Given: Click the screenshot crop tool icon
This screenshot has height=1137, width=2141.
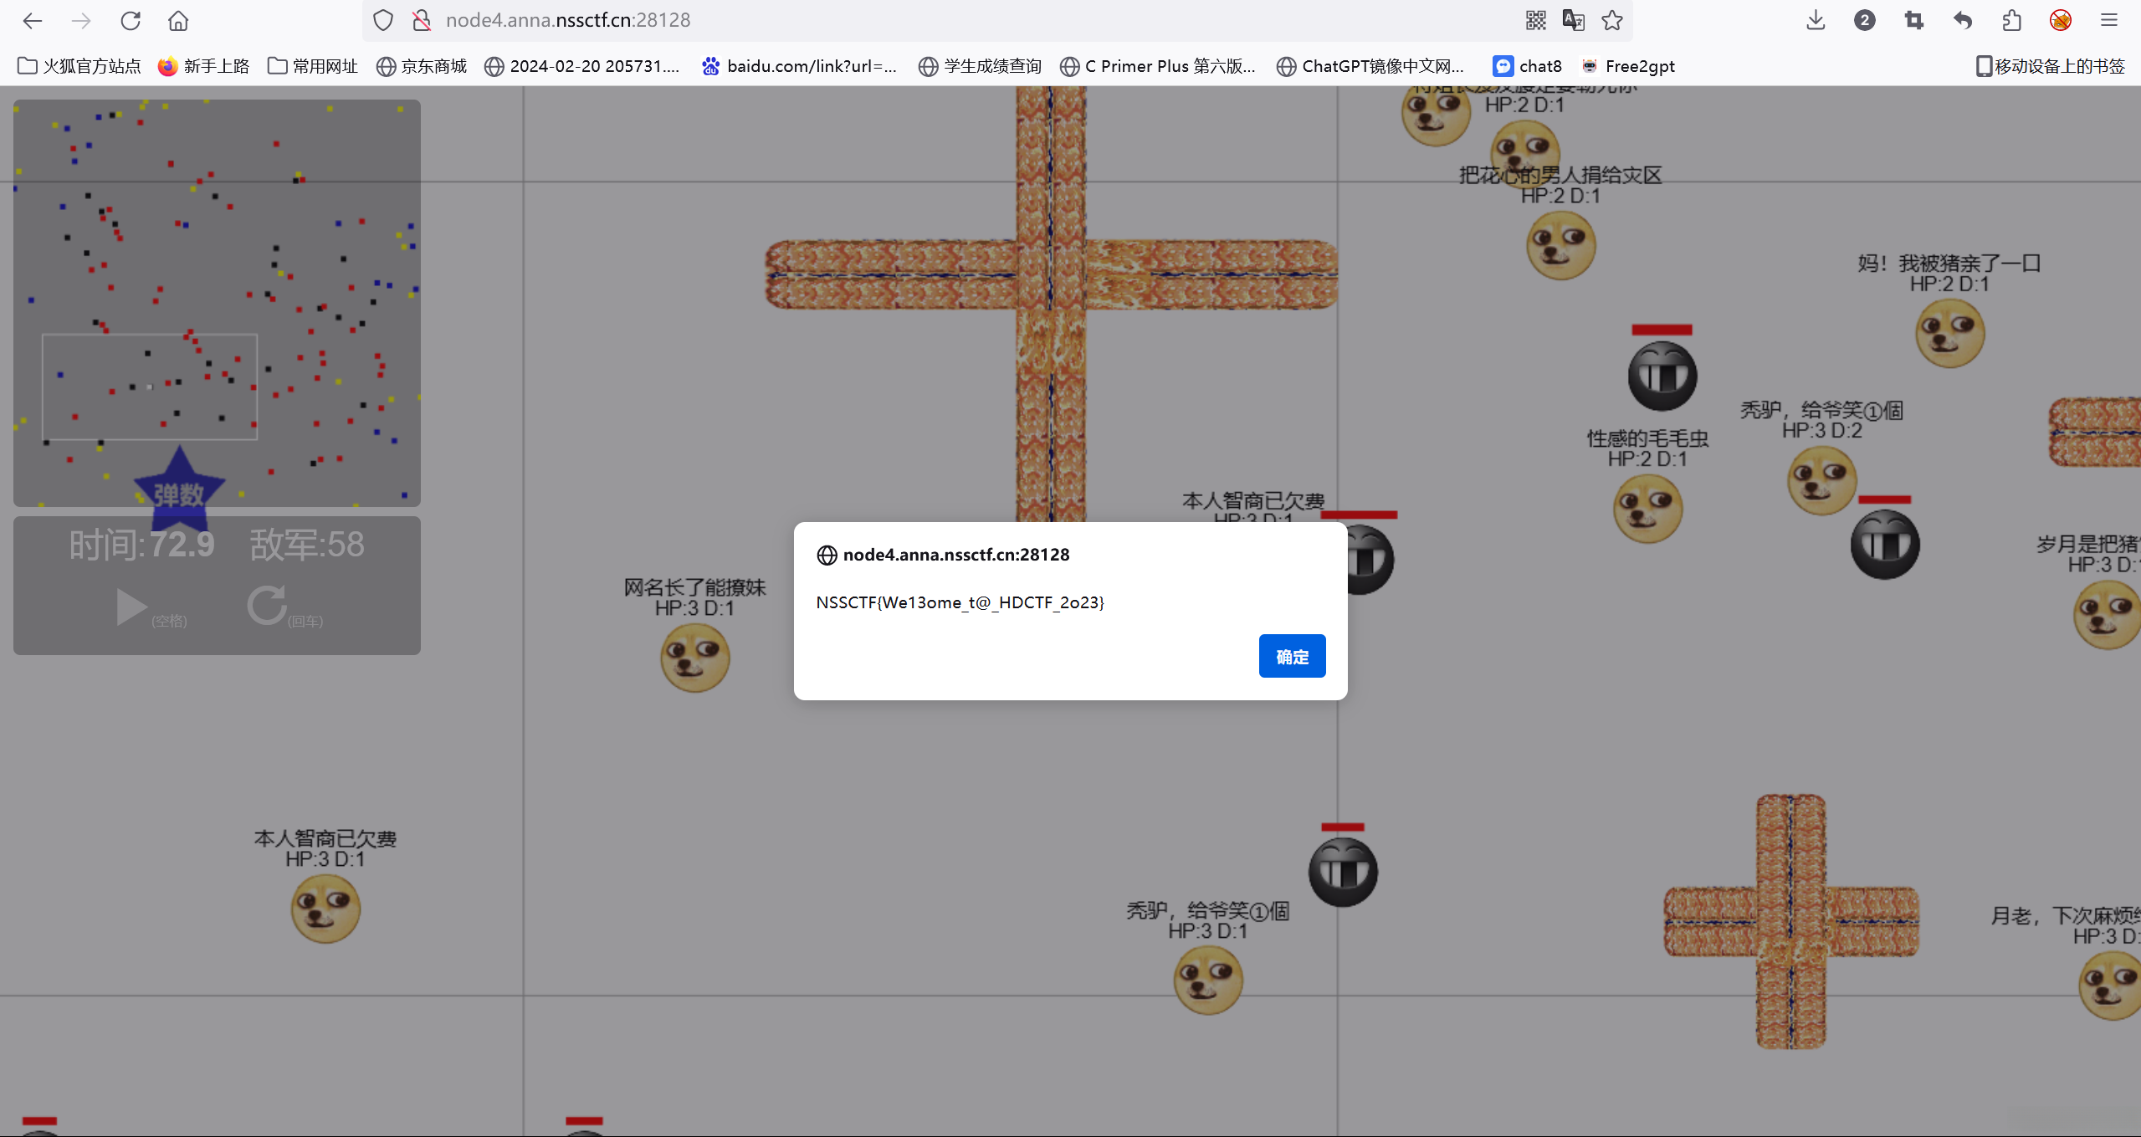Looking at the screenshot, I should pos(1913,21).
